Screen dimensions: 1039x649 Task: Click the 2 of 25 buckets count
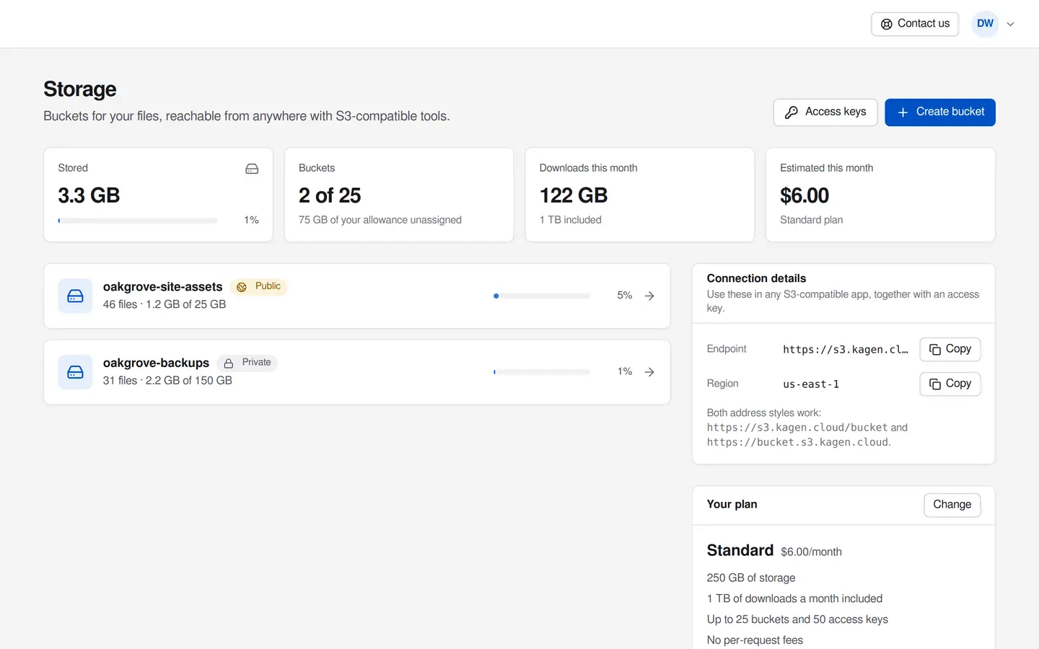pyautogui.click(x=330, y=195)
